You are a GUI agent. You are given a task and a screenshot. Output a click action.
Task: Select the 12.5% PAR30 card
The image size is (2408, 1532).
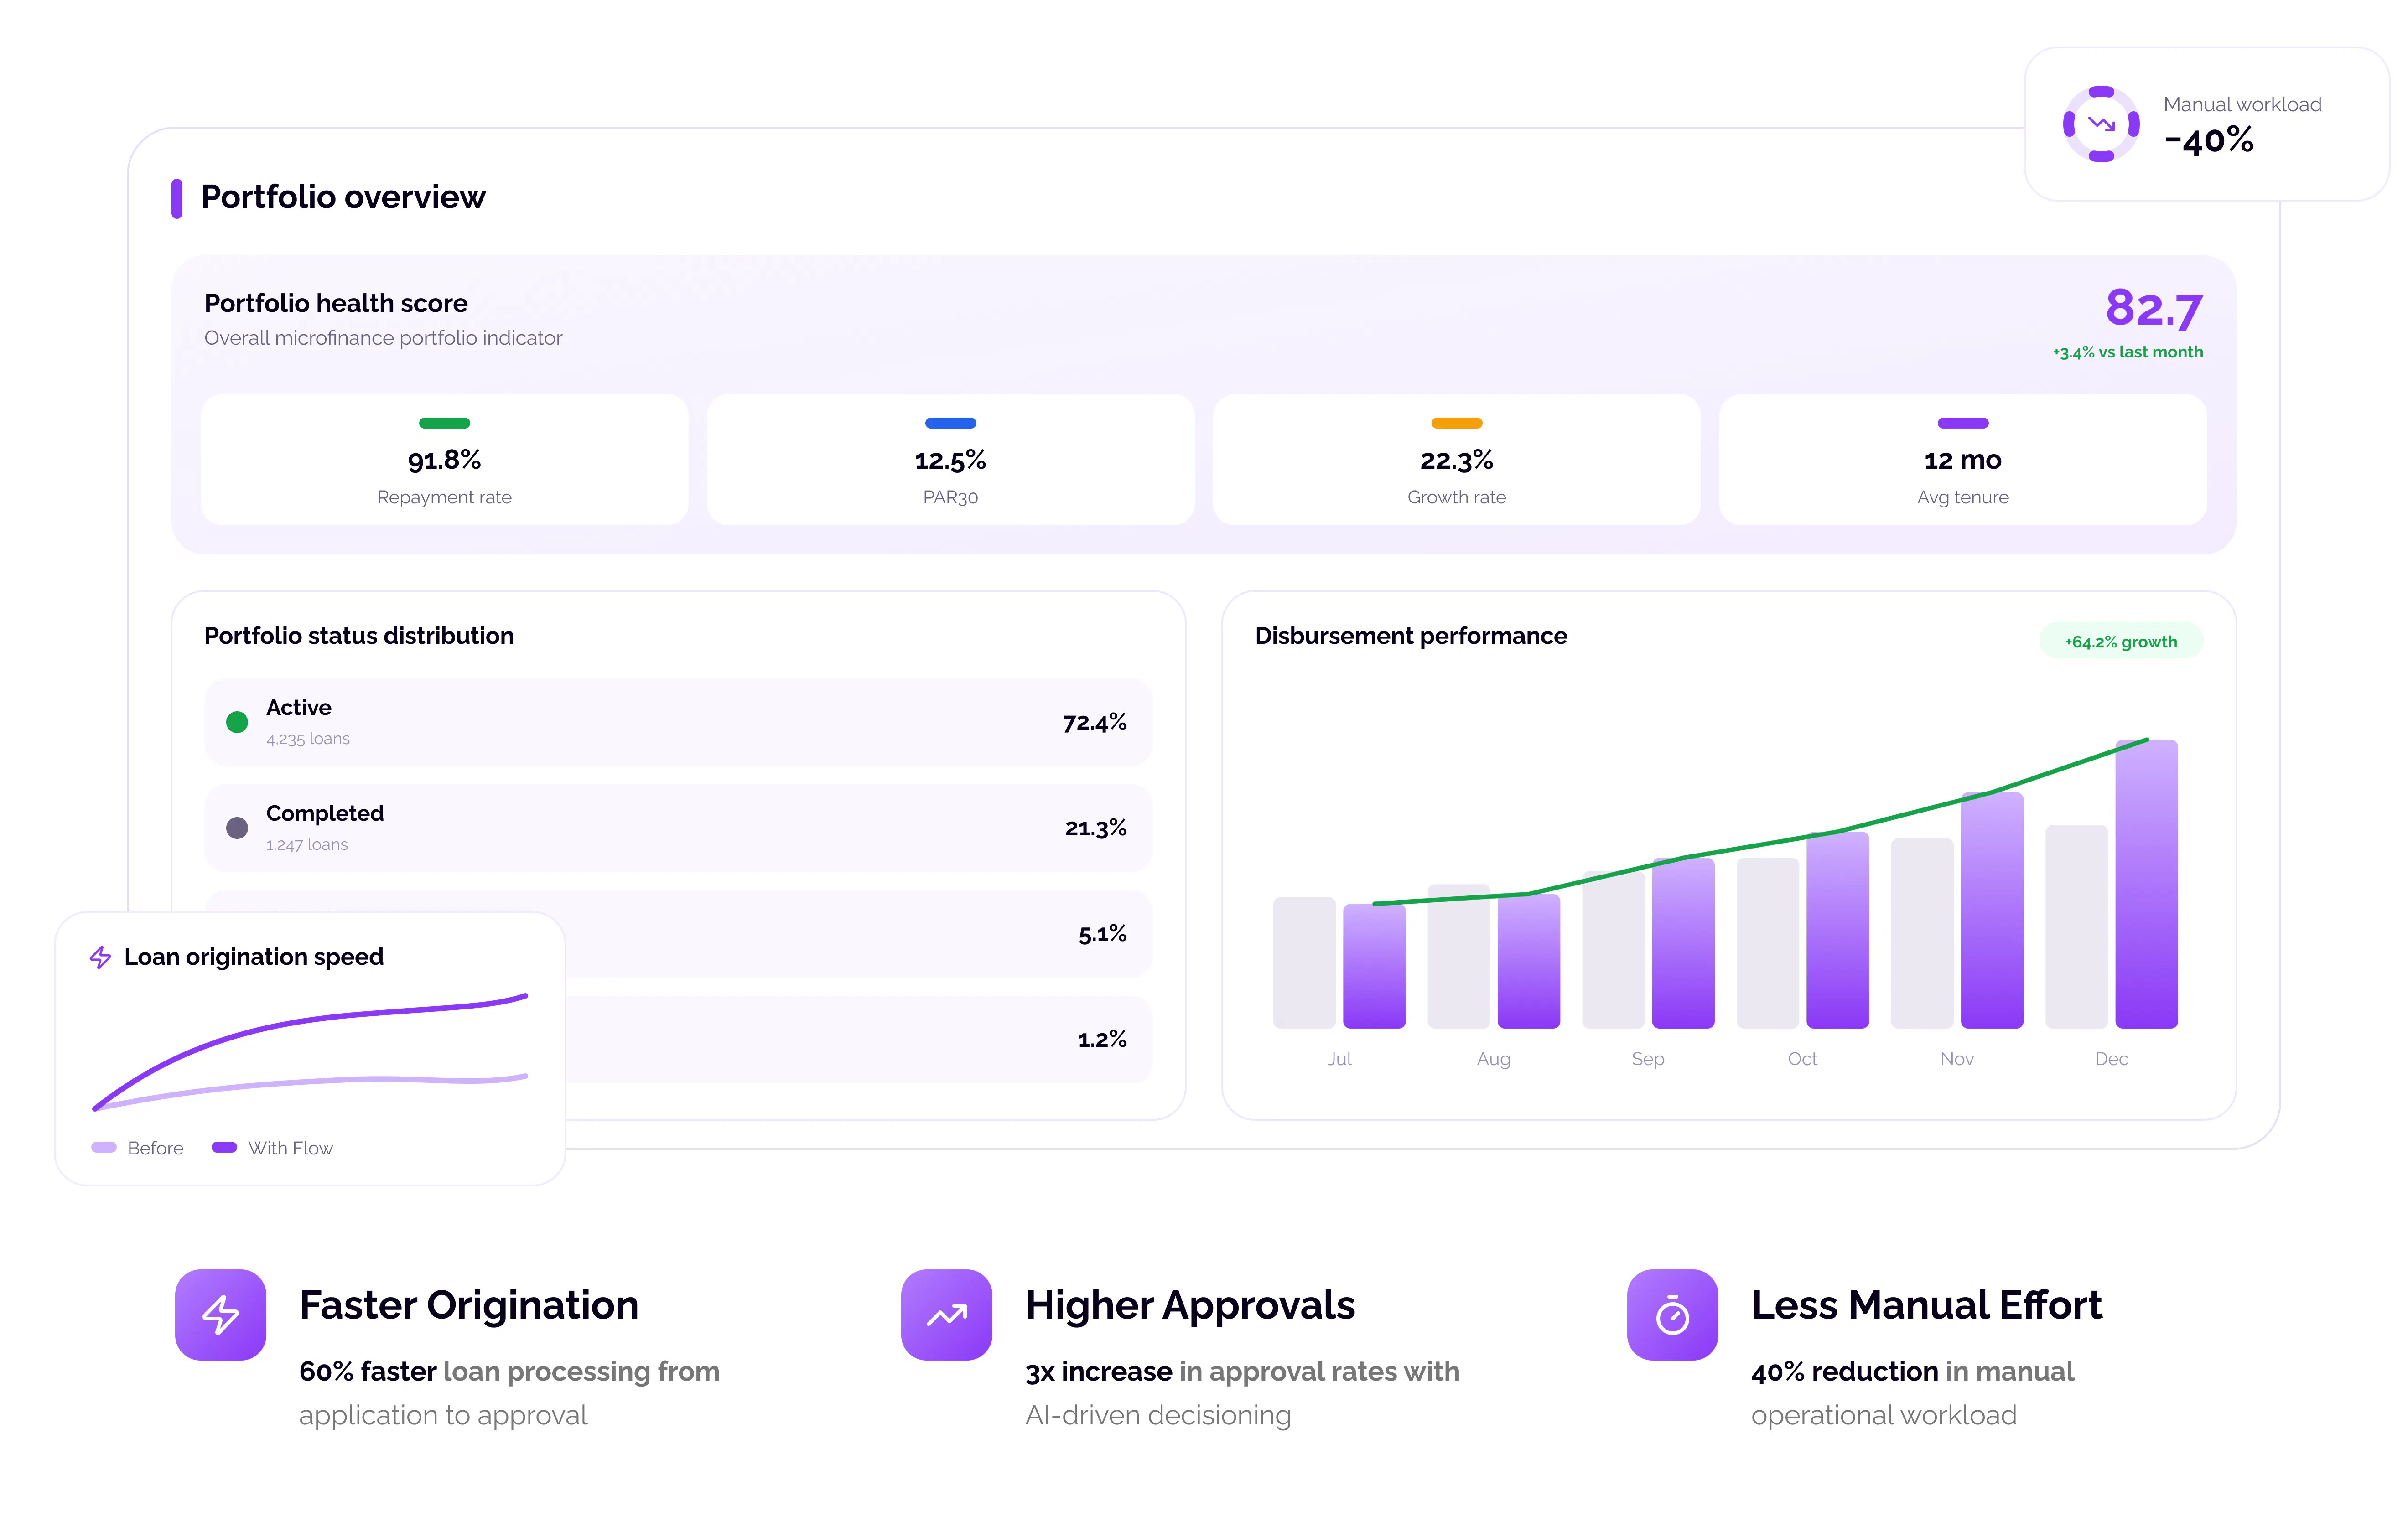950,459
